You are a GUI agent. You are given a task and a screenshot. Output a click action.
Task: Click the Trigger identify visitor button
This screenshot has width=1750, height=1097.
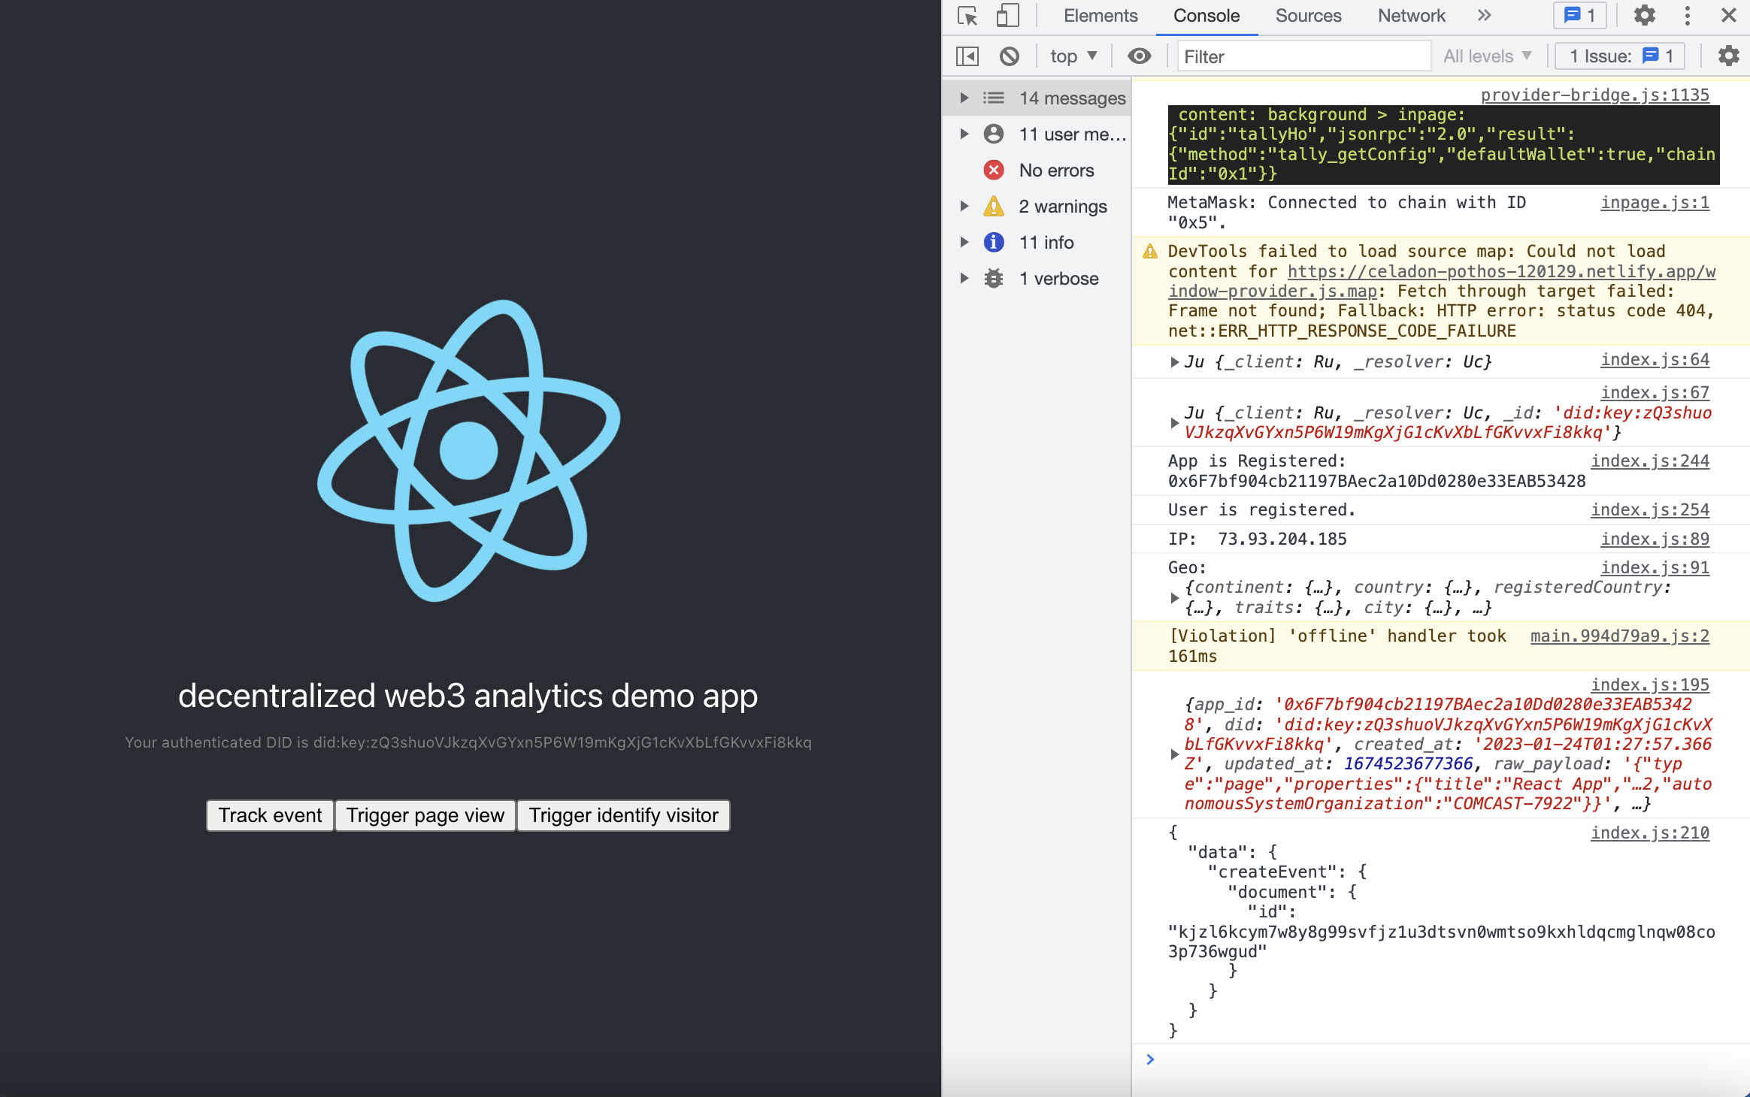(624, 816)
